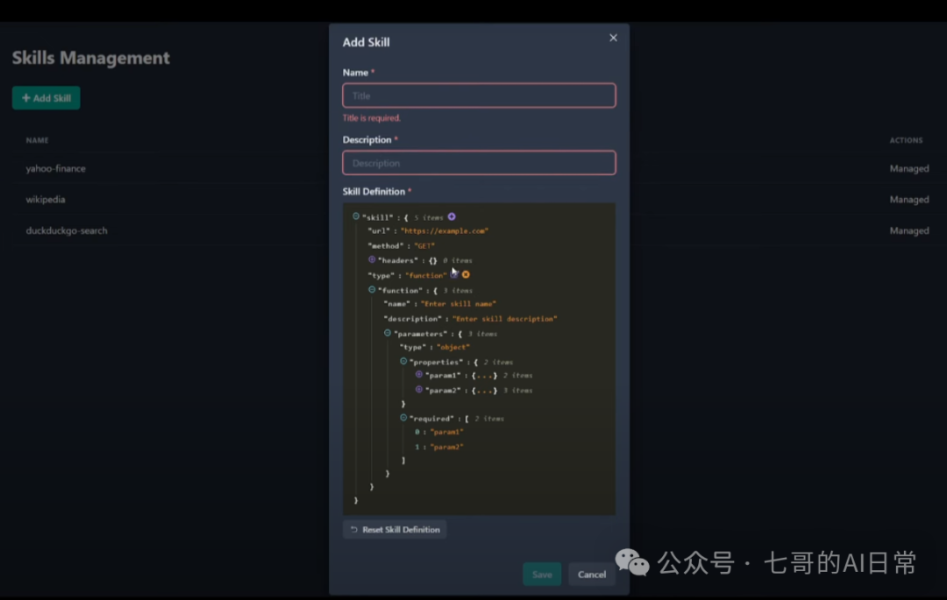The image size is (947, 600).
Task: Select the "https://example.com" url value
Action: coord(445,231)
